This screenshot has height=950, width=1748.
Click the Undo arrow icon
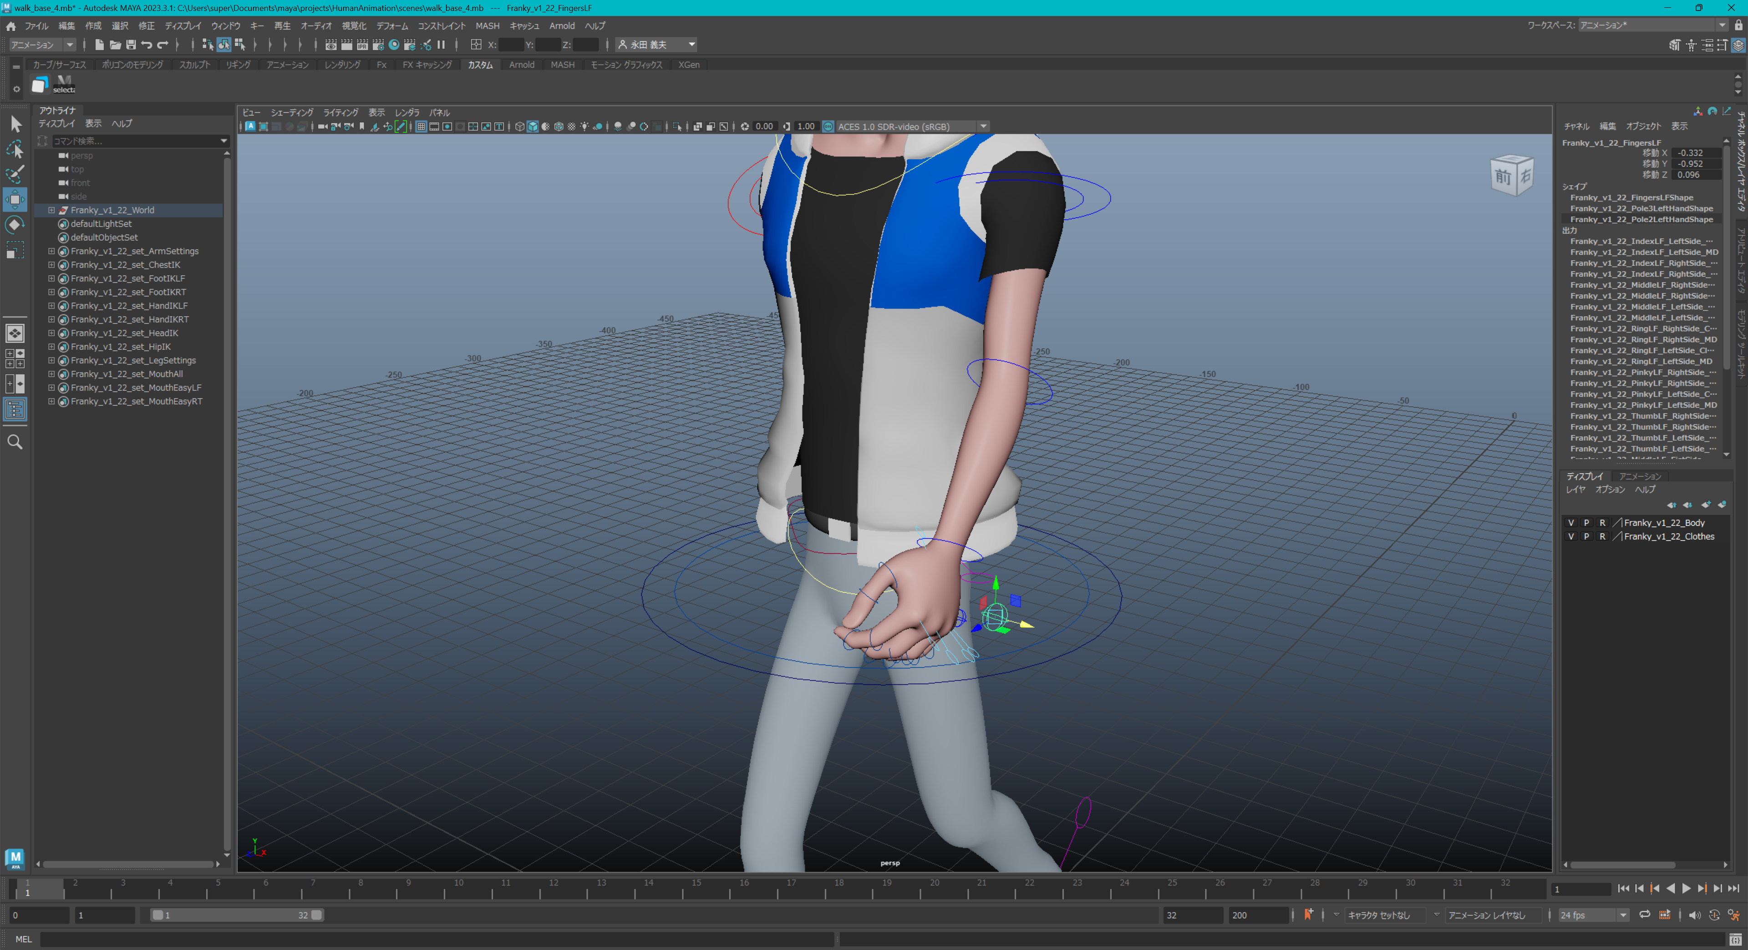147,45
